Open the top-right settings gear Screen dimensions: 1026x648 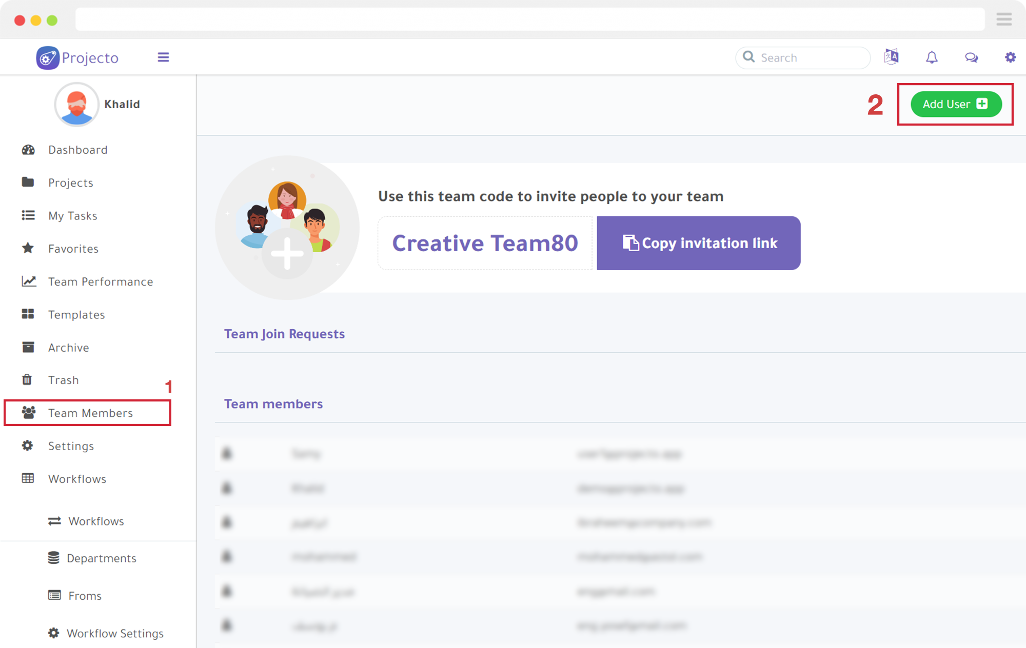pos(1010,57)
